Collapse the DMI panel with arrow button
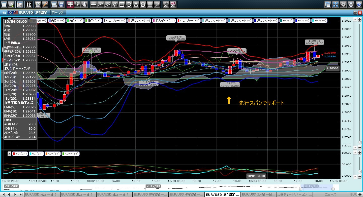The image size is (363, 197). tap(9, 153)
